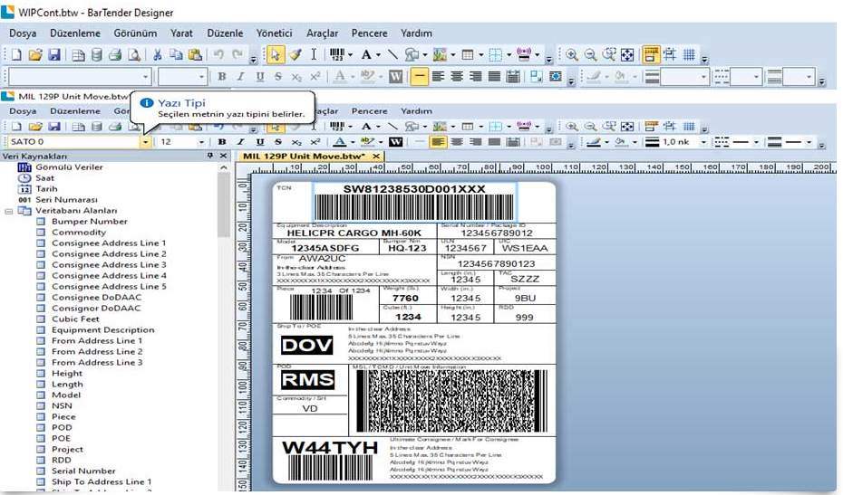Open the Yönetici menu in WIPCont.btw window
The width and height of the screenshot is (843, 495).
point(274,33)
